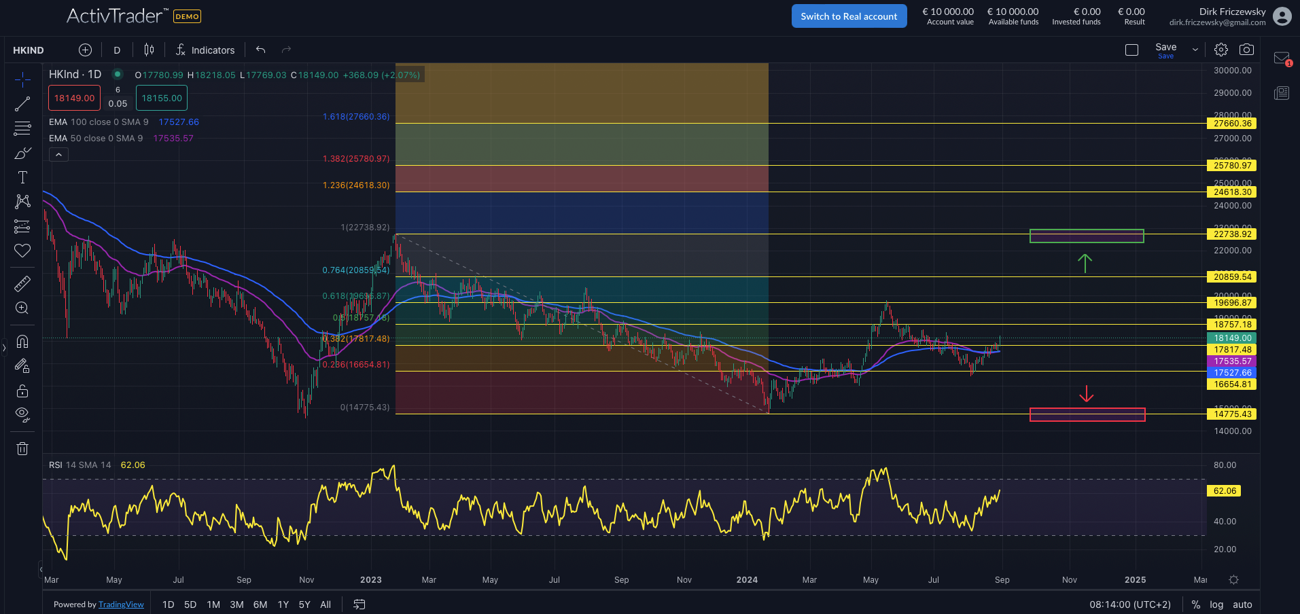Click the trash icon to remove drawings
Viewport: 1300px width, 614px height.
[x=22, y=448]
